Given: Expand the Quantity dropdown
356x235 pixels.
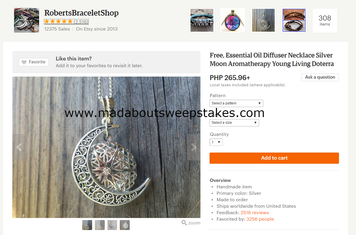Looking at the screenshot, I should pyautogui.click(x=216, y=142).
